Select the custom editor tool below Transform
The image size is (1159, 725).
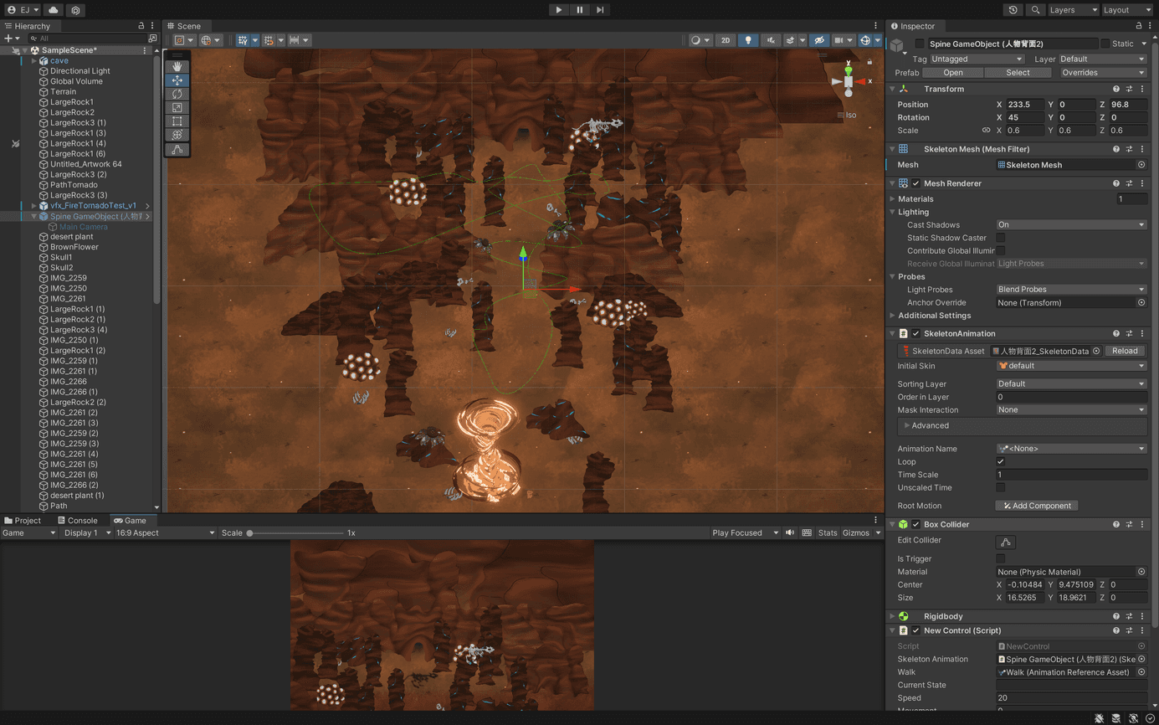pyautogui.click(x=177, y=150)
